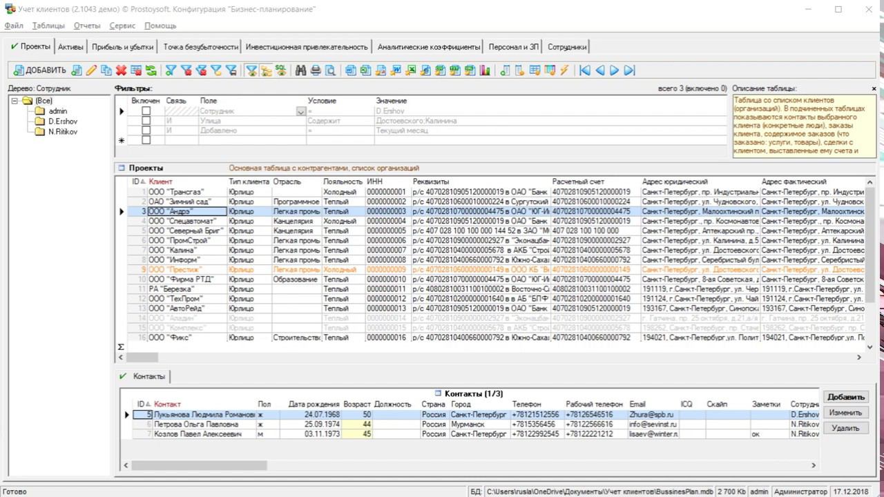Click the binoculars search icon

pyautogui.click(x=300, y=70)
